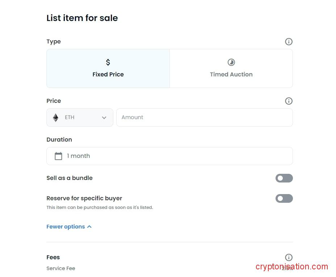Click the Reserve for specific buyer label
The image size is (336, 277).
[x=84, y=198]
